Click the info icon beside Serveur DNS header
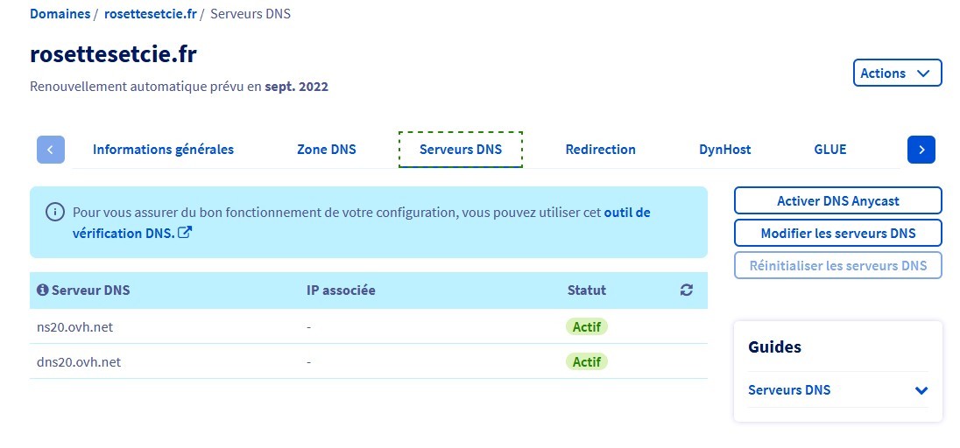960x448 pixels. click(42, 290)
